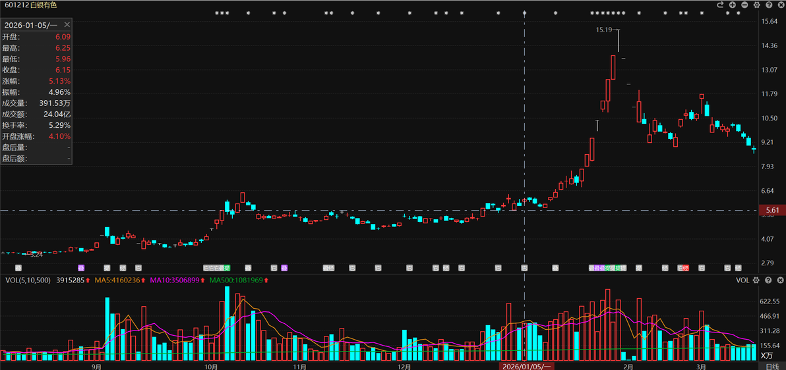The height and width of the screenshot is (370, 786).
Task: Click the 2026-01-05/一 popup header date
Action: coord(32,24)
